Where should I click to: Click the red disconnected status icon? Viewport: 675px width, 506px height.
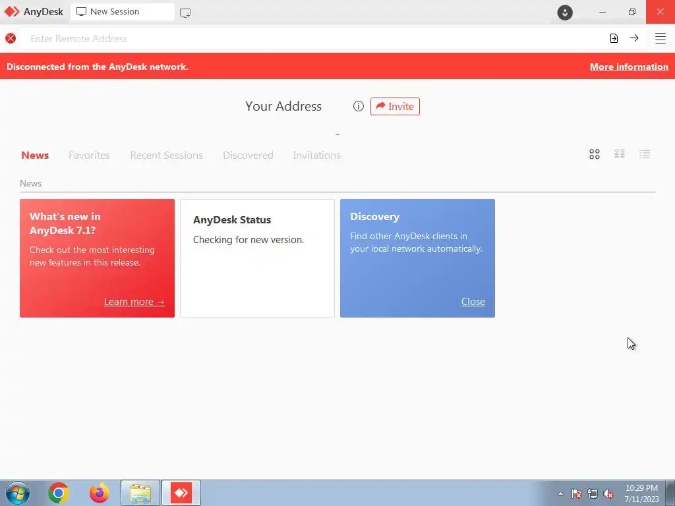(11, 38)
